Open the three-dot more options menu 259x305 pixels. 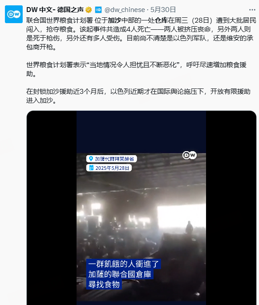[x=252, y=10]
